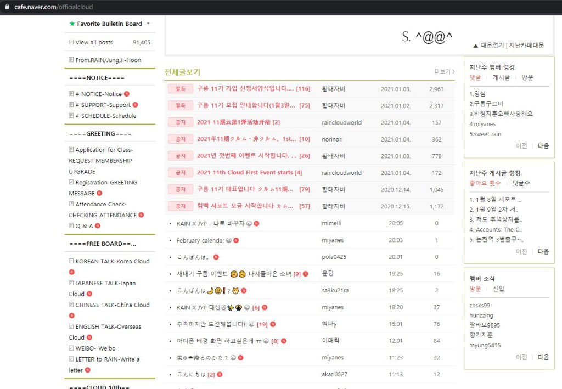Screen dimensions: 562x389
Task: Switch to the 게시글 ranking tab
Action: [502, 77]
